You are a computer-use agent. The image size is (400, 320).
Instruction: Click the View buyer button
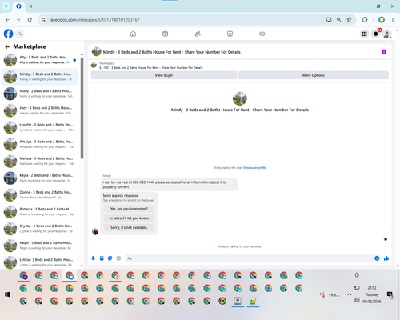pos(164,75)
